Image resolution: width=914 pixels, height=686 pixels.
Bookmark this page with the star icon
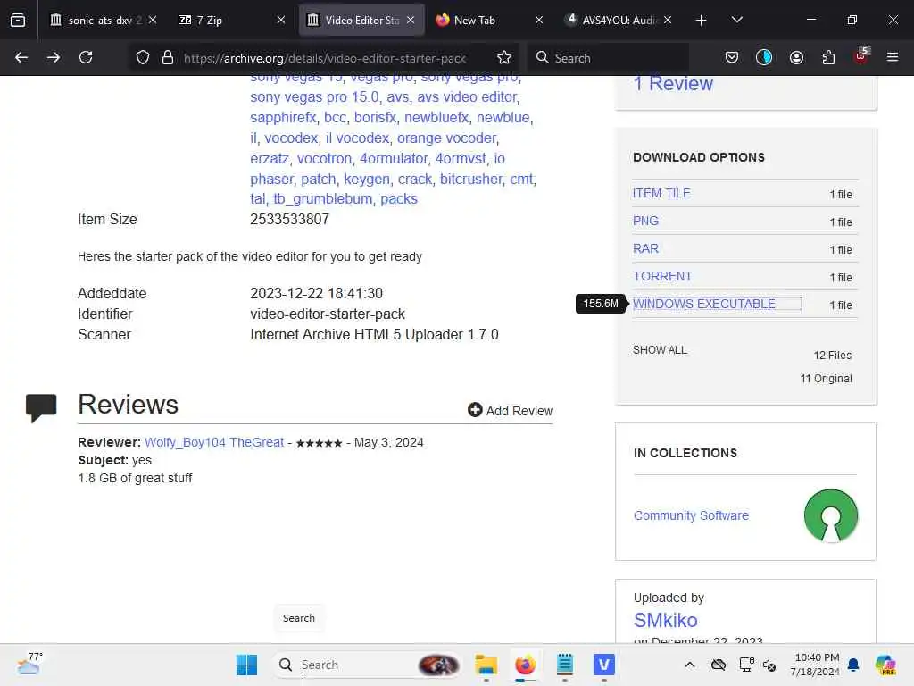[x=504, y=57]
